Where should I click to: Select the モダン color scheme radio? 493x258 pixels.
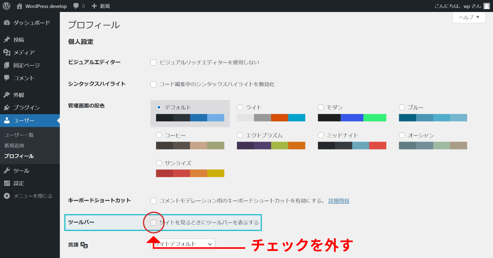point(321,107)
